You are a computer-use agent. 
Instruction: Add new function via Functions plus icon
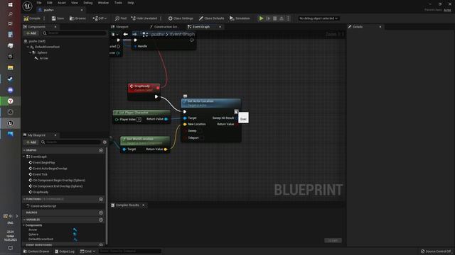click(x=101, y=200)
